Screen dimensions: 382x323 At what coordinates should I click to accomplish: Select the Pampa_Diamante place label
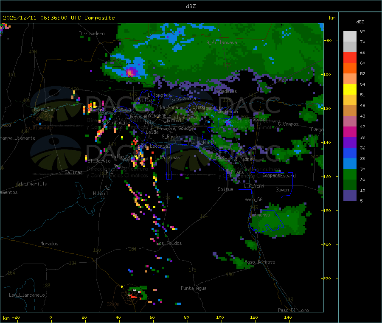tap(18, 138)
